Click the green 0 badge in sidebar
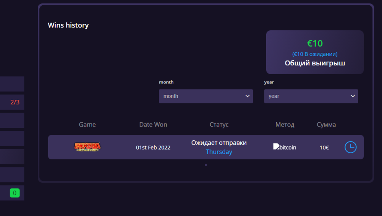This screenshot has width=382, height=216. click(15, 193)
